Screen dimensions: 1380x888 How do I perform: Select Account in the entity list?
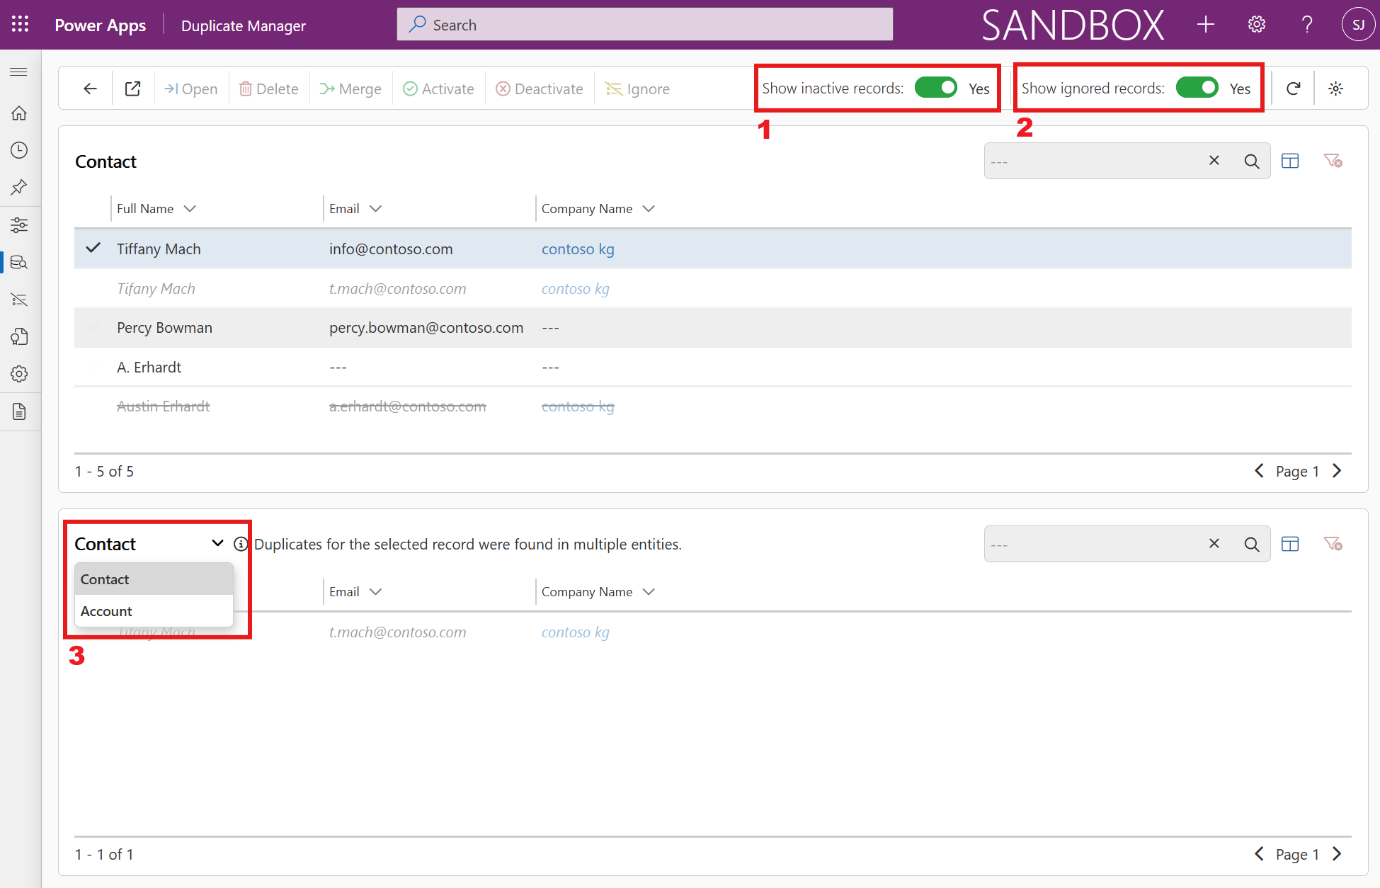(x=154, y=611)
